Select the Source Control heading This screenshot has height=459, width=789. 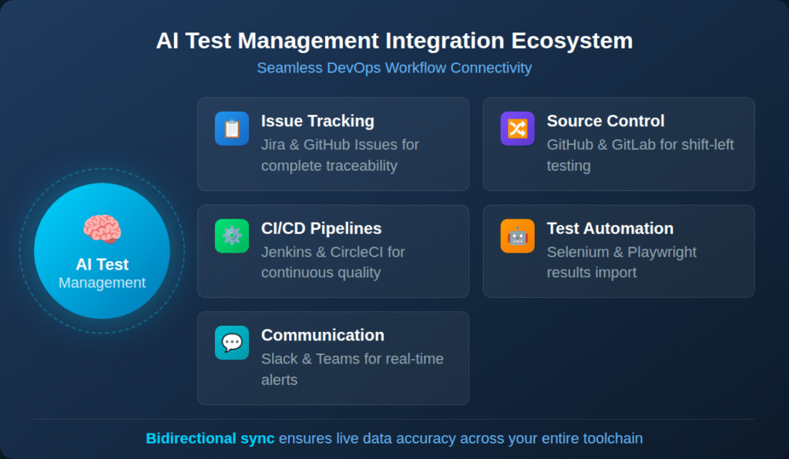click(605, 121)
